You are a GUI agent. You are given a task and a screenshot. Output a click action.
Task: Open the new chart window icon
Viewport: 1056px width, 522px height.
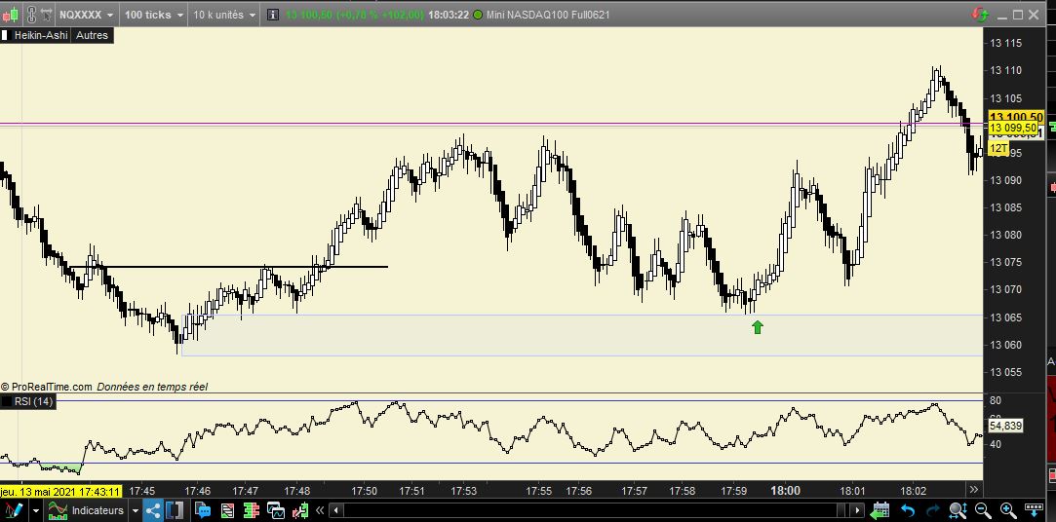click(x=275, y=510)
